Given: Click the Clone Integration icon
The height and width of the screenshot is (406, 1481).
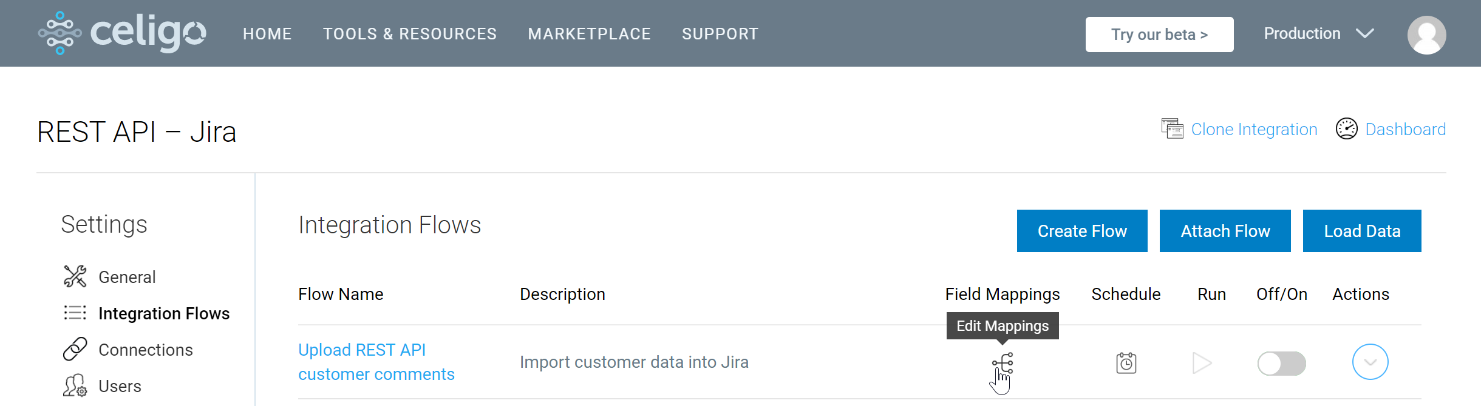Looking at the screenshot, I should coord(1172,129).
